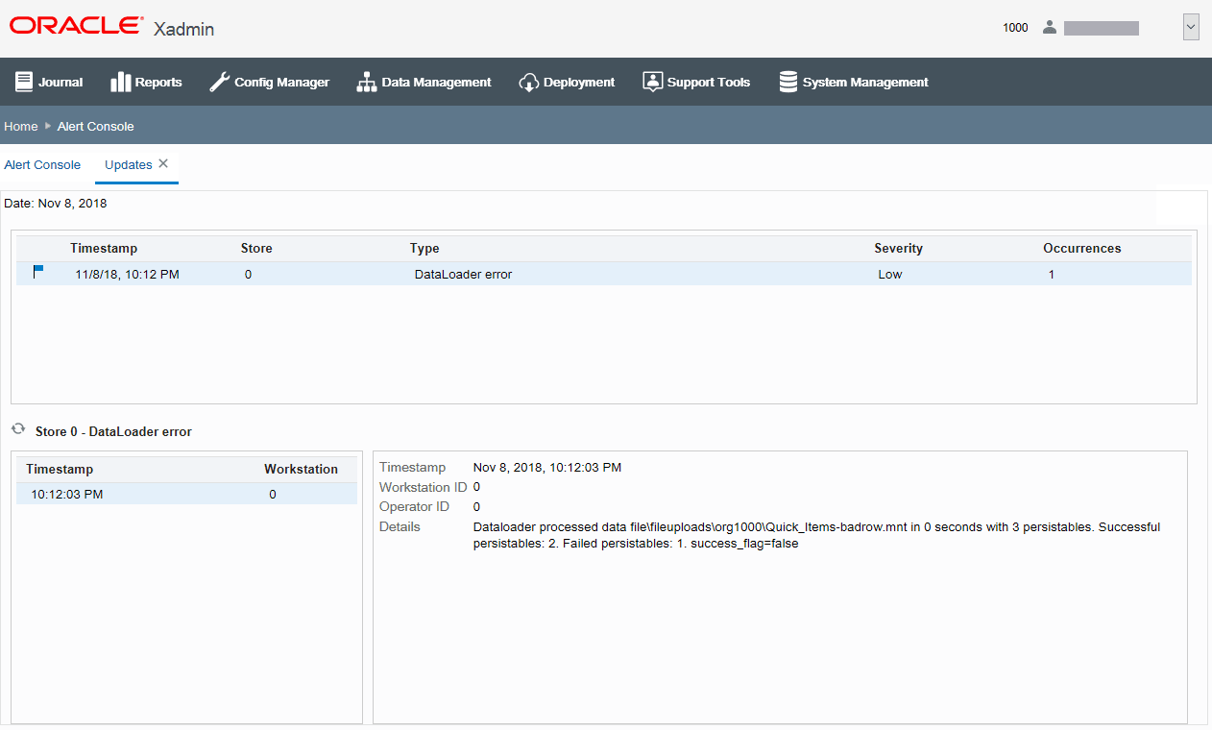Sort lower table by its Timestamp header
This screenshot has height=730, width=1212.
pyautogui.click(x=60, y=469)
